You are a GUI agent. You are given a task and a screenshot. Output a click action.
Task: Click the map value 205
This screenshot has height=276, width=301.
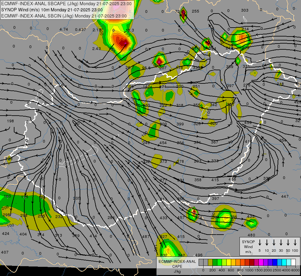click(77, 198)
